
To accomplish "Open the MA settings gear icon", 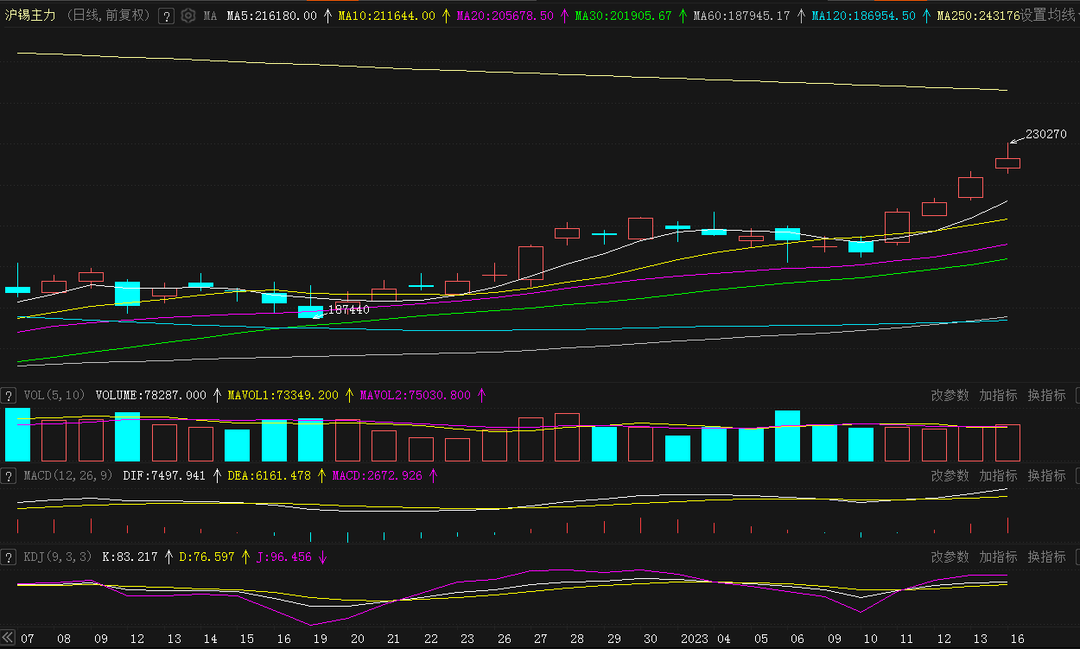I will click(187, 16).
